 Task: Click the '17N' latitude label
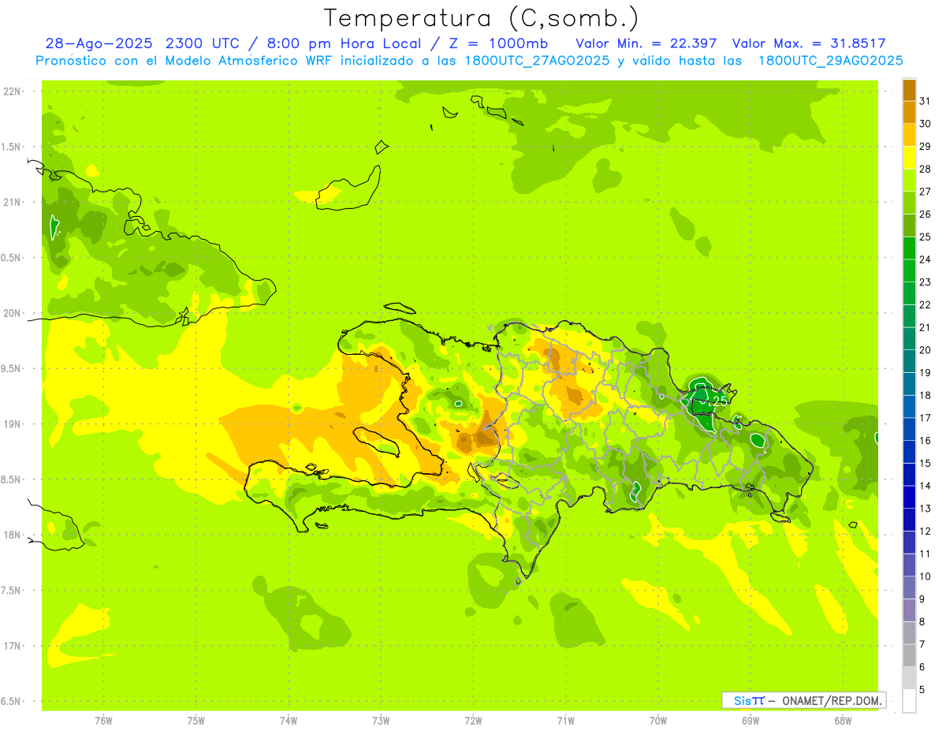pyautogui.click(x=13, y=646)
